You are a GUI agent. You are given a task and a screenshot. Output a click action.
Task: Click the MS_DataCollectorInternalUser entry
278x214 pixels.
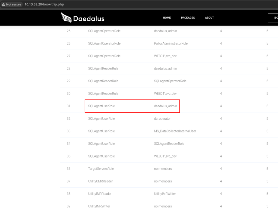175,131
